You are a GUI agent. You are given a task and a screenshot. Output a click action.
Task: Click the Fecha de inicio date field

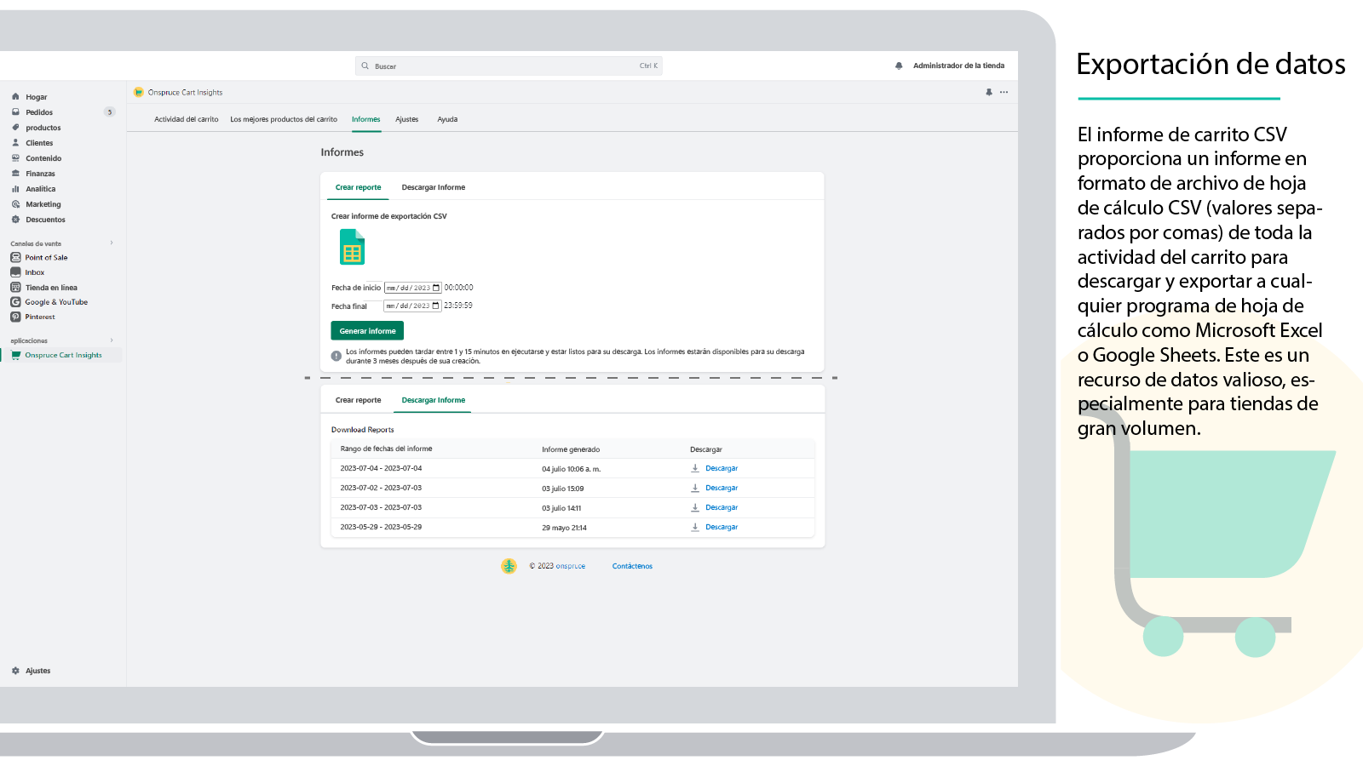coord(413,288)
